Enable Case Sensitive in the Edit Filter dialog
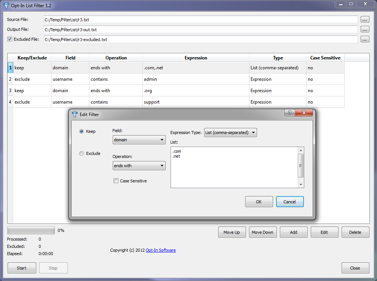 (116, 180)
